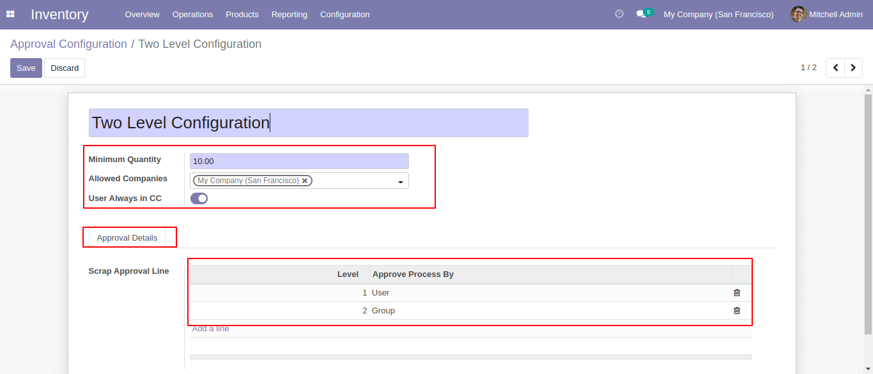Viewport: 873px width, 374px height.
Task: Click the Minimum Quantity input field
Action: [x=299, y=161]
